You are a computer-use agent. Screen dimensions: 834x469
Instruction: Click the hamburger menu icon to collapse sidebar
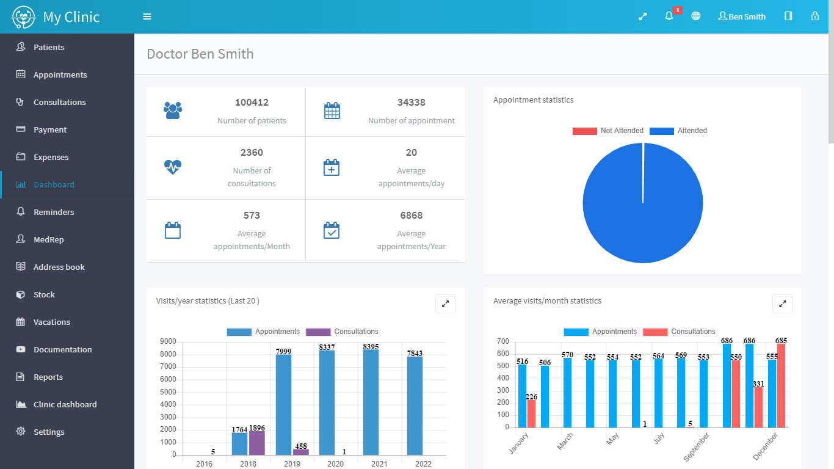(x=147, y=16)
